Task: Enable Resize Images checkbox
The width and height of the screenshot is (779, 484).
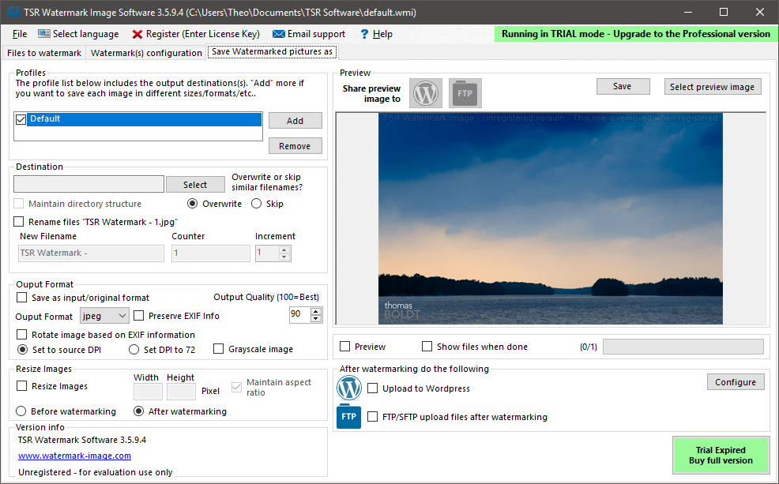Action: [x=22, y=386]
